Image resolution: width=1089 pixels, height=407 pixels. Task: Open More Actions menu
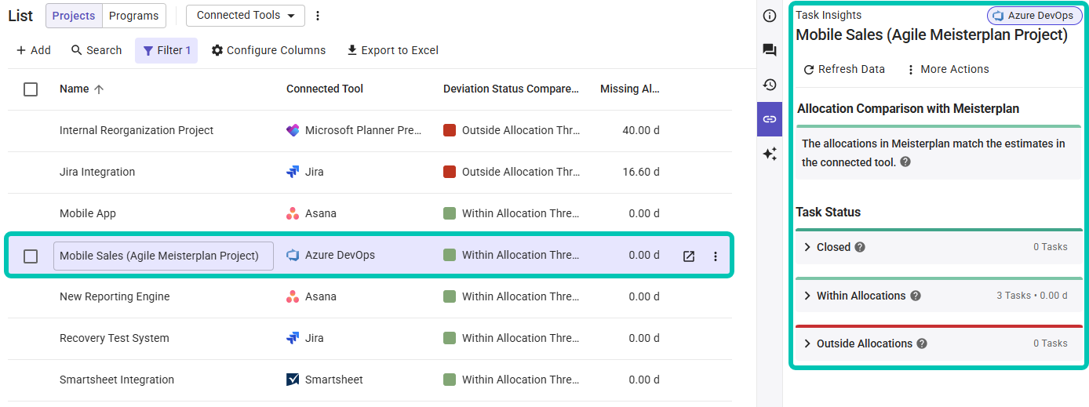tap(947, 69)
